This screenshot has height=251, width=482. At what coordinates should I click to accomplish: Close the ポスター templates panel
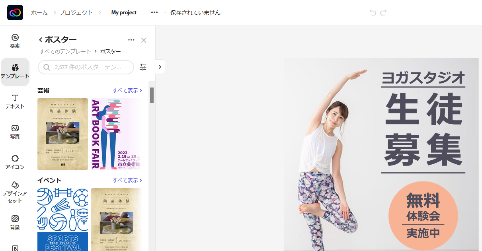click(144, 40)
